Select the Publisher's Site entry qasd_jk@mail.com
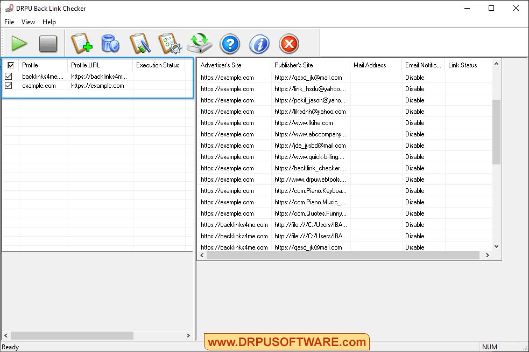 point(308,77)
